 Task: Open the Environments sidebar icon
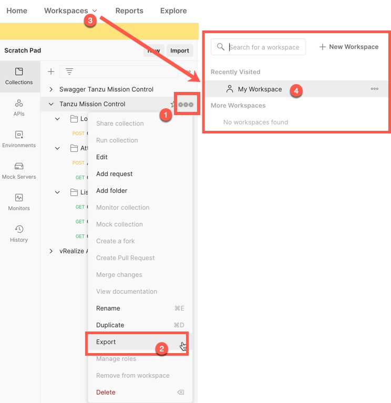pyautogui.click(x=19, y=139)
